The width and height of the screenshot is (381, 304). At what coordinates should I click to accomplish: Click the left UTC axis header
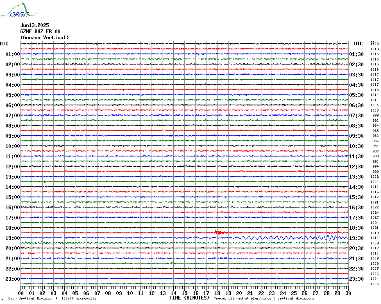(x=4, y=44)
